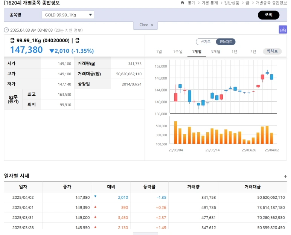
Task: Click trade amount 70,280,562,930
Action: point(271,218)
